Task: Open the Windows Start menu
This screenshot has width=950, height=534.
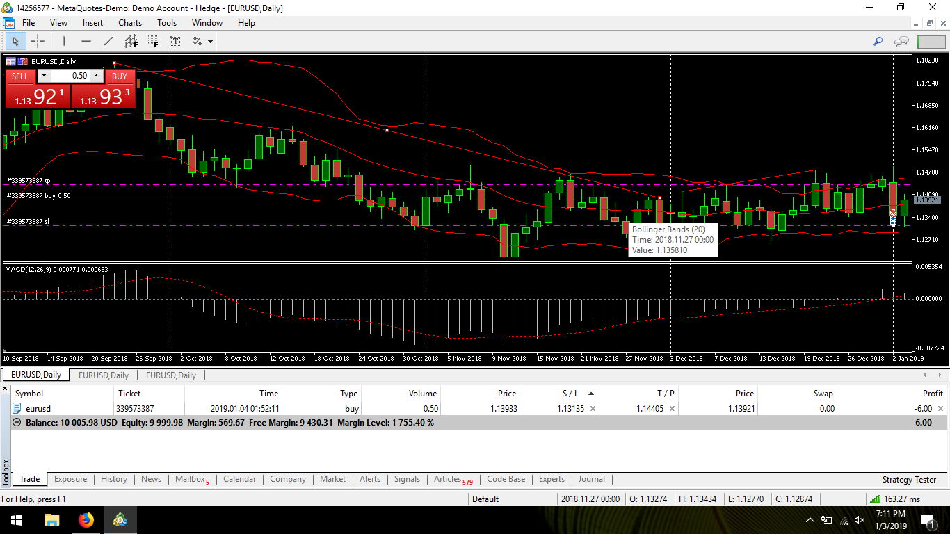Action: [16, 520]
